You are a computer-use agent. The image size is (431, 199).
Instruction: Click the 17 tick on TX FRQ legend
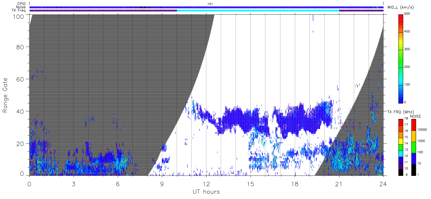tap(406, 125)
